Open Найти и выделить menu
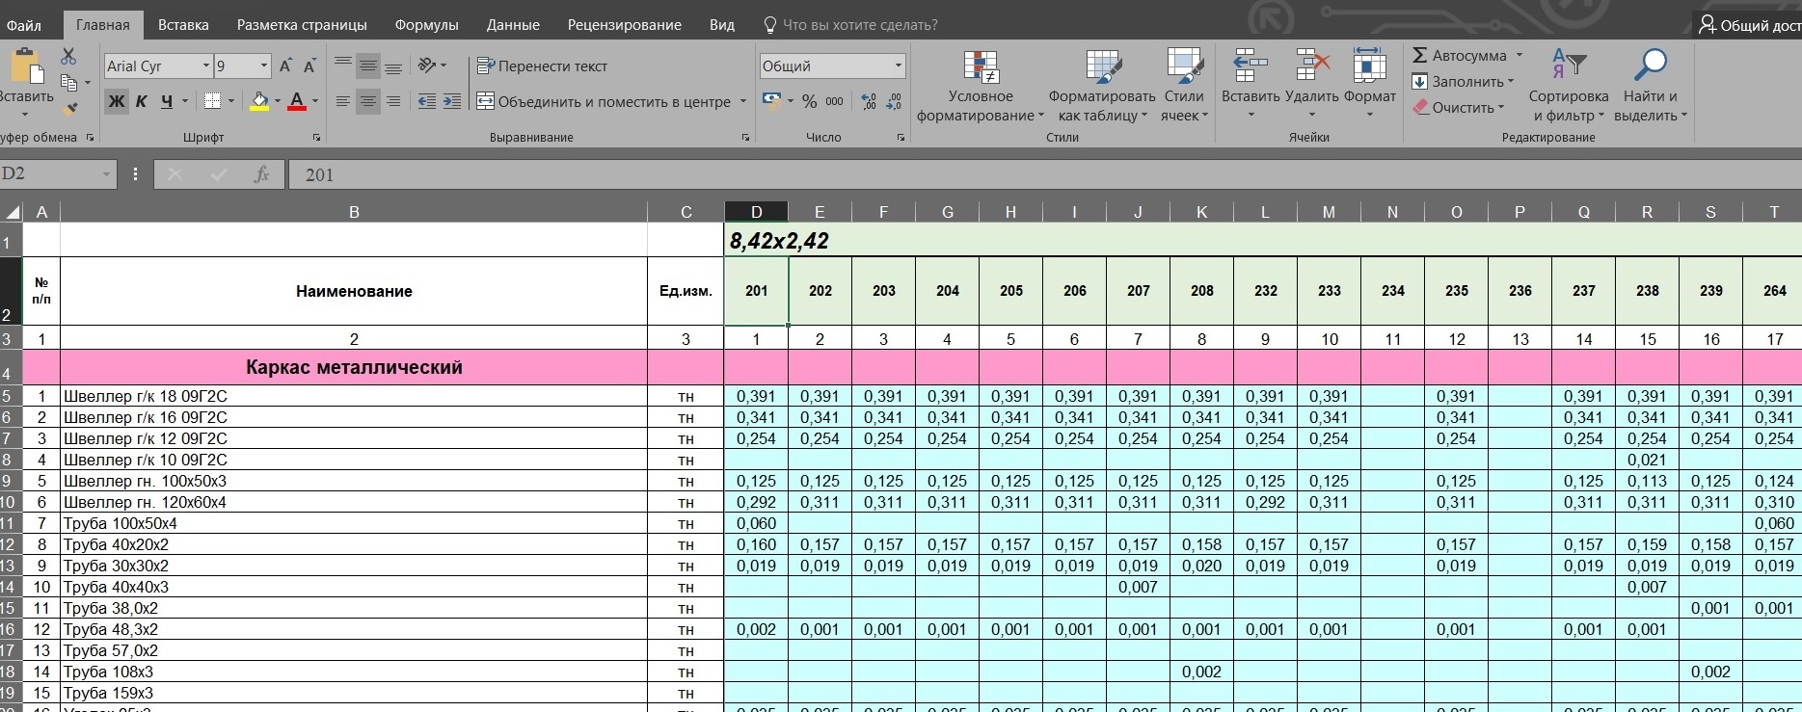This screenshot has height=712, width=1802. pos(1651,86)
